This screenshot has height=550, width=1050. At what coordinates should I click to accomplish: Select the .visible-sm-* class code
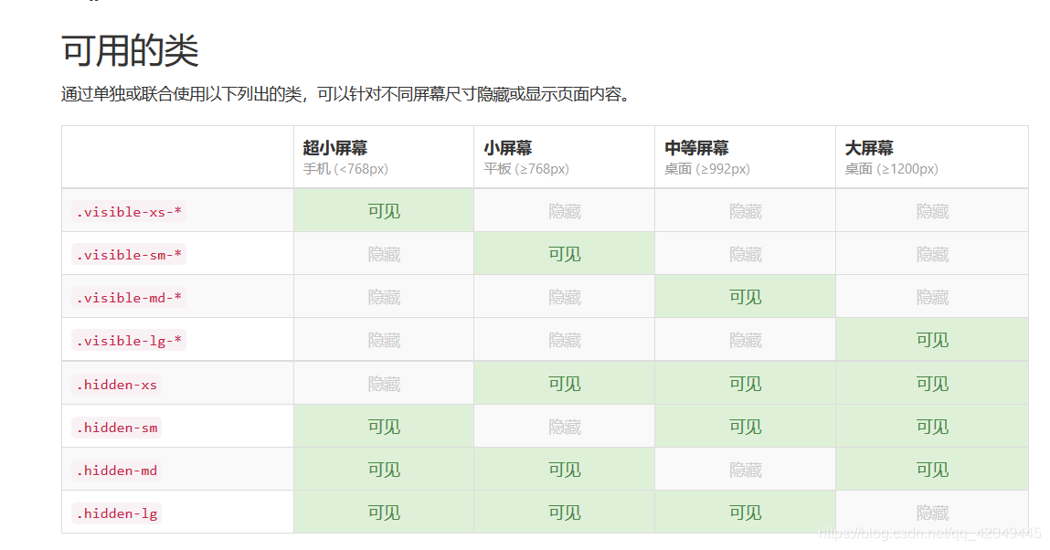pyautogui.click(x=129, y=255)
